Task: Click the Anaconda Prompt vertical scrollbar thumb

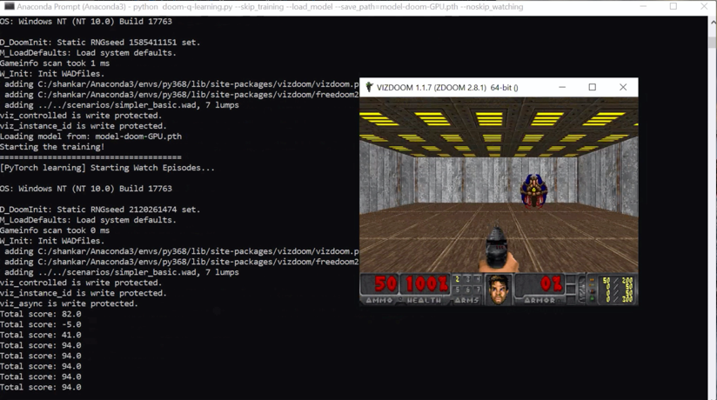Action: tap(713, 43)
